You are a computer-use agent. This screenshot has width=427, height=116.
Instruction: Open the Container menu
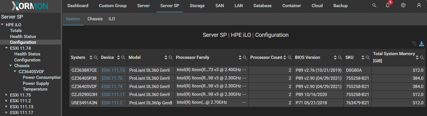(x=292, y=6)
